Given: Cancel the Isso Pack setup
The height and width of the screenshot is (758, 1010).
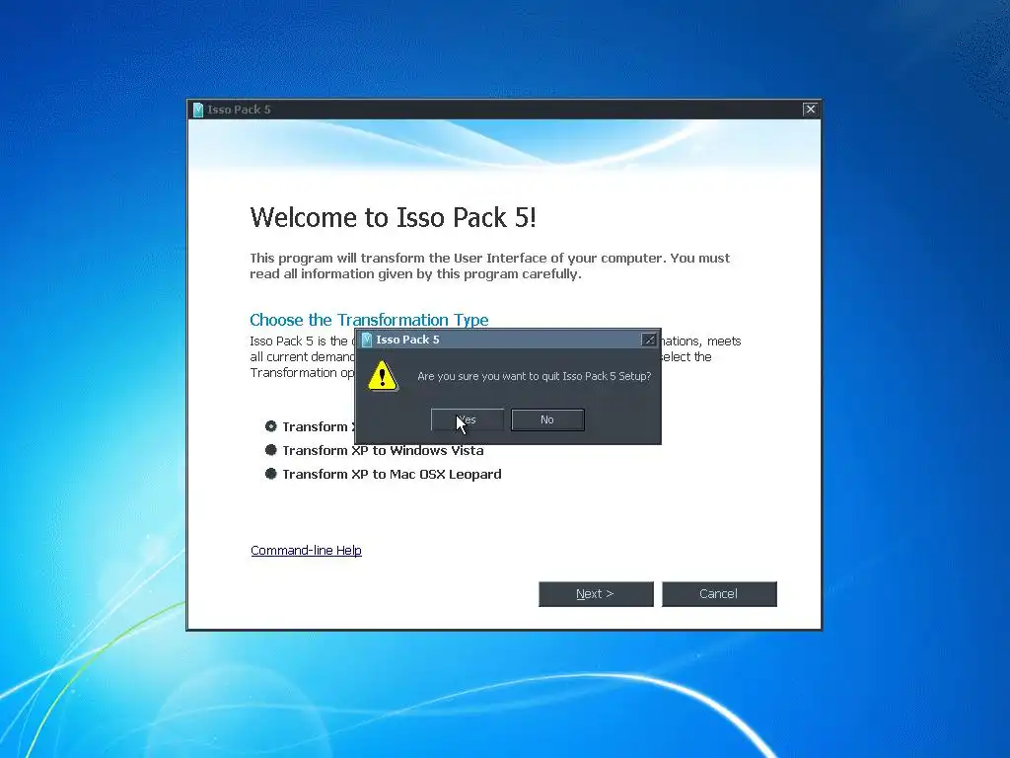Looking at the screenshot, I should pos(719,593).
